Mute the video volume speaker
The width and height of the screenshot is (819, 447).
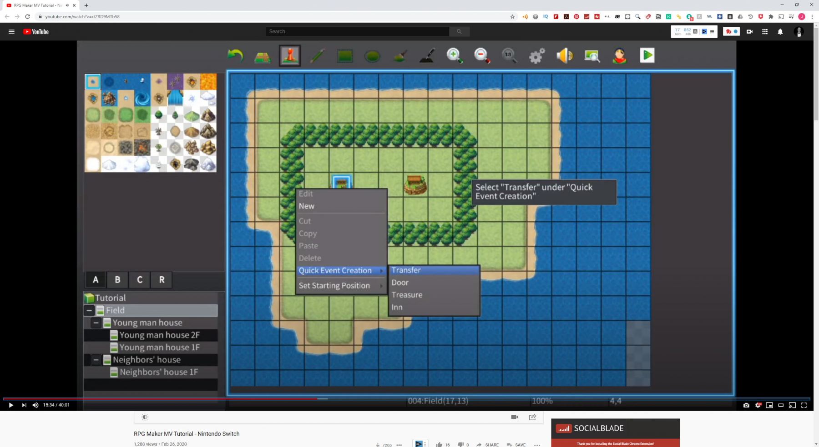[35, 405]
